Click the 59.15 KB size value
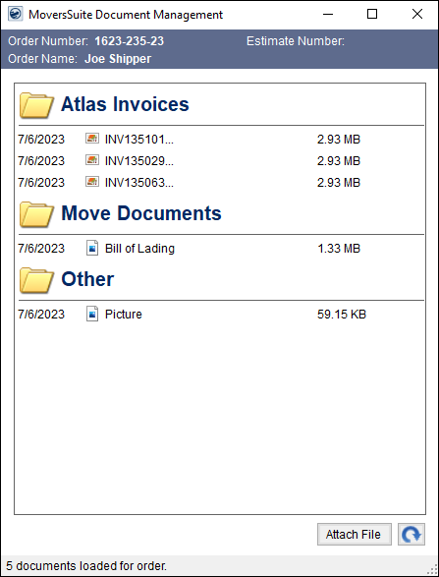Viewport: 439px width, 577px height. [342, 315]
